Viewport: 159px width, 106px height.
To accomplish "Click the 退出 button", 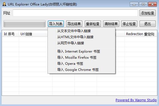I will tap(147, 24).
